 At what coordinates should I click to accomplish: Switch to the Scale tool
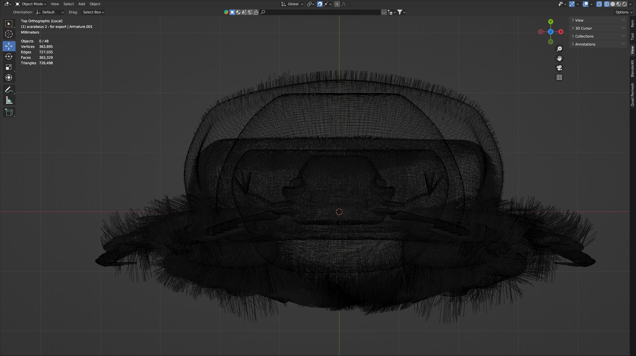9,67
